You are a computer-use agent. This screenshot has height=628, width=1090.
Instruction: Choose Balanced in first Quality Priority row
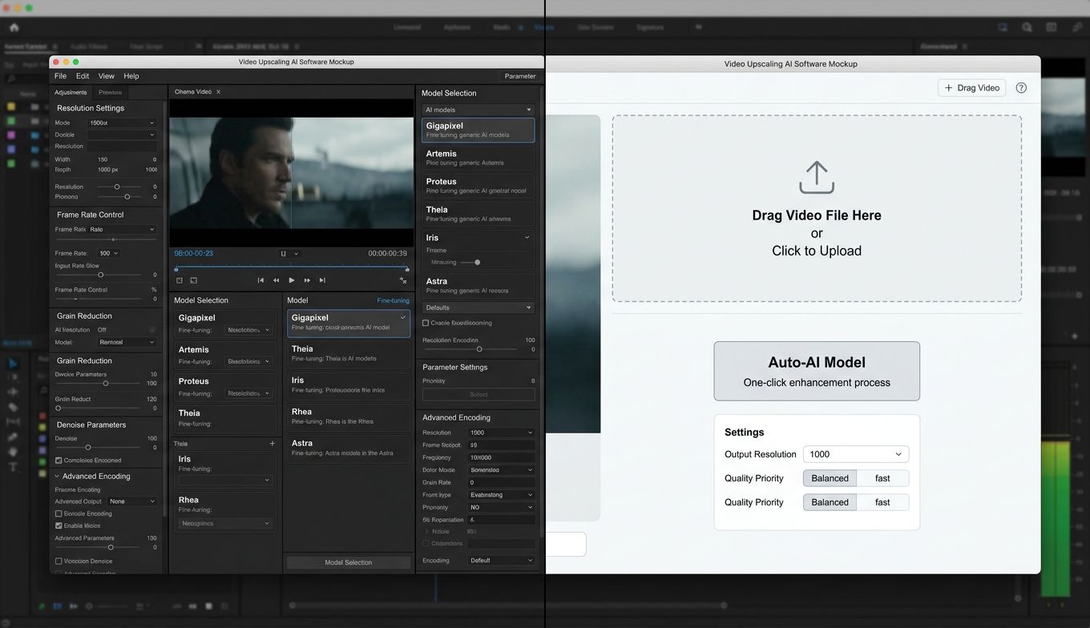830,478
